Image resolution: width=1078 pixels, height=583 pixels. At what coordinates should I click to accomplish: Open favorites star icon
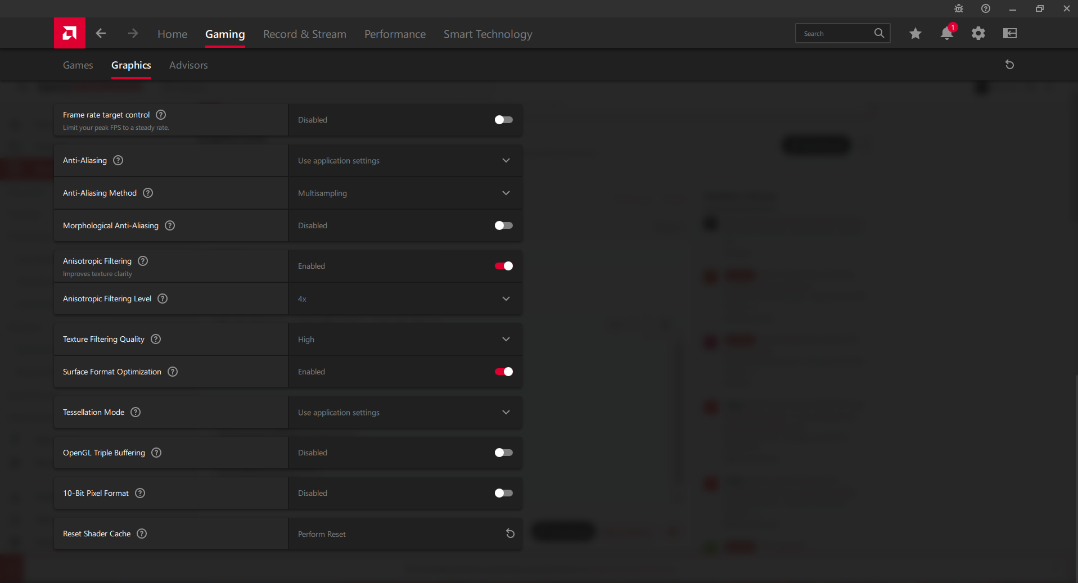coord(915,33)
